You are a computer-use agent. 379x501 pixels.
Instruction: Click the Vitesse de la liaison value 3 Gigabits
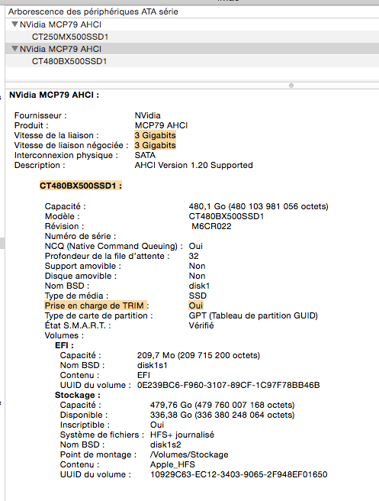tap(155, 135)
